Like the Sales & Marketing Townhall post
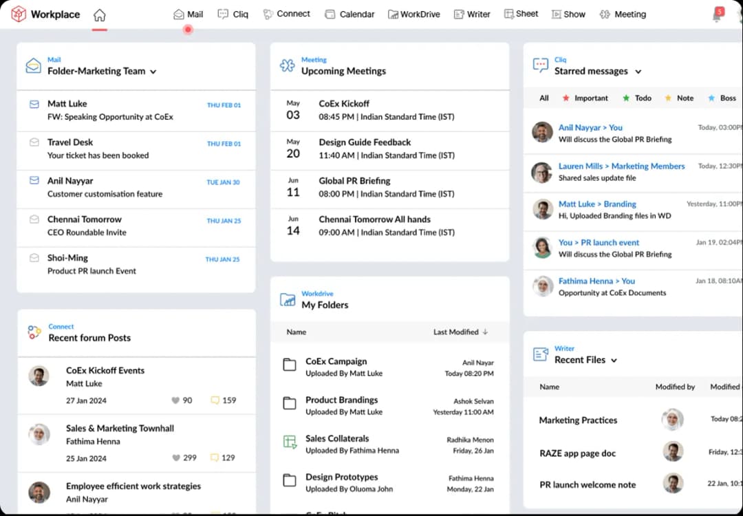The image size is (743, 516). [175, 458]
